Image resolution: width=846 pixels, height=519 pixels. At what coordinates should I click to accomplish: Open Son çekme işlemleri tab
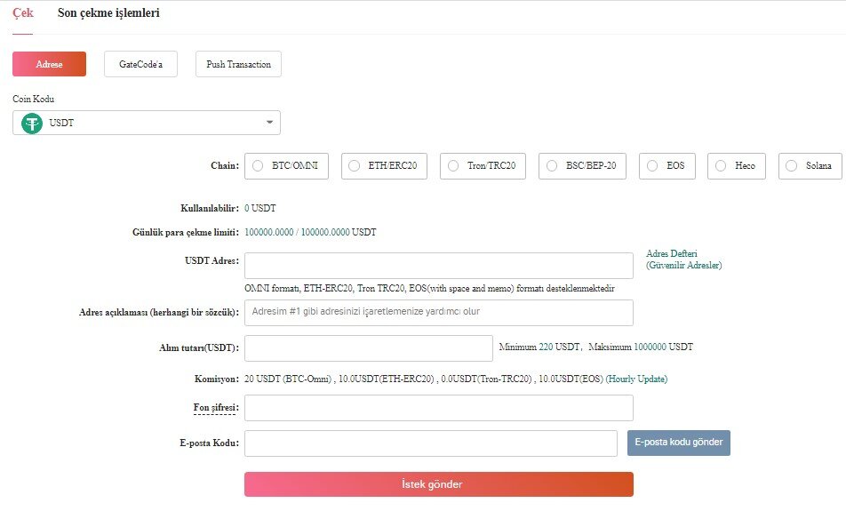pyautogui.click(x=108, y=14)
